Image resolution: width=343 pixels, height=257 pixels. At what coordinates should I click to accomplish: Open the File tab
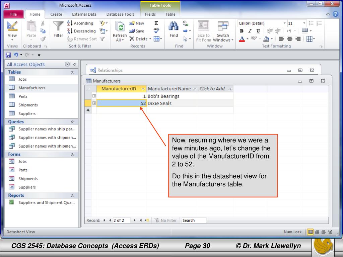pos(13,14)
